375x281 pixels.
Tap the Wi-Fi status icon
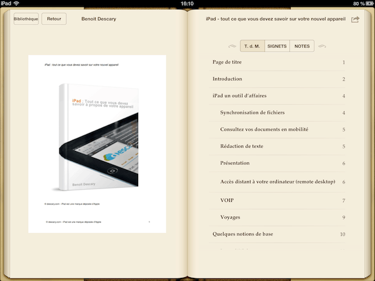click(x=16, y=4)
